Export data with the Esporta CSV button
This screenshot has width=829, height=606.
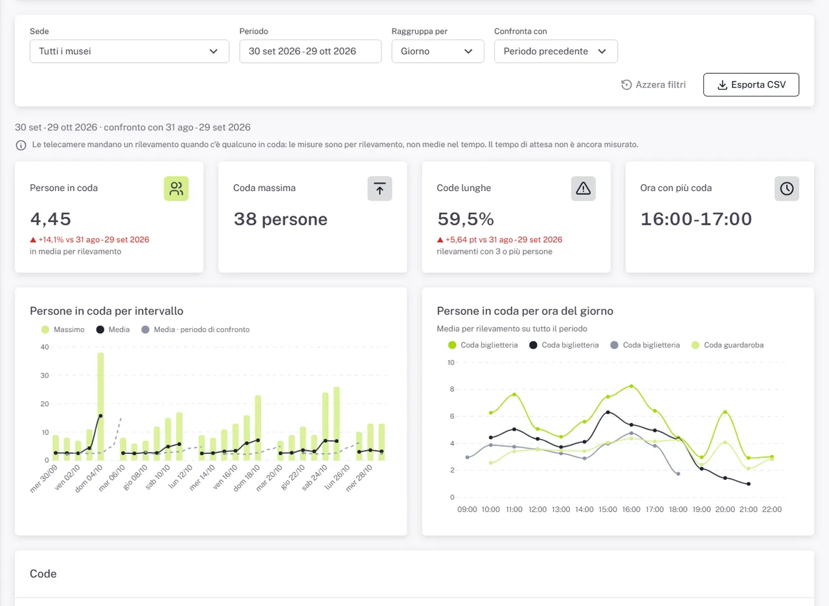click(751, 85)
